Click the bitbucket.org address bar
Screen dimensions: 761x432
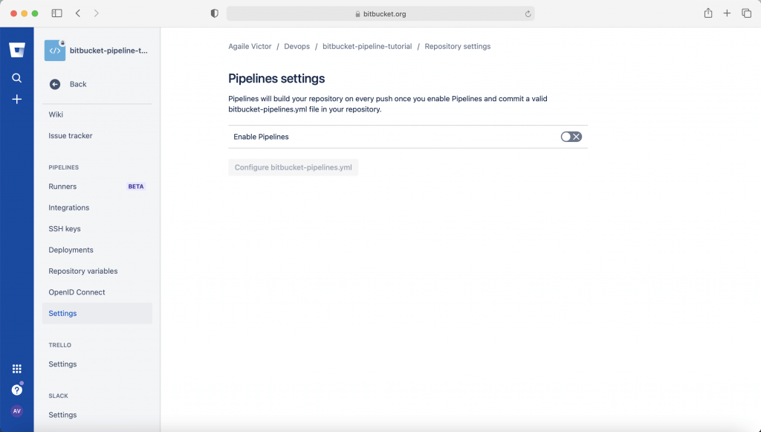[380, 14]
